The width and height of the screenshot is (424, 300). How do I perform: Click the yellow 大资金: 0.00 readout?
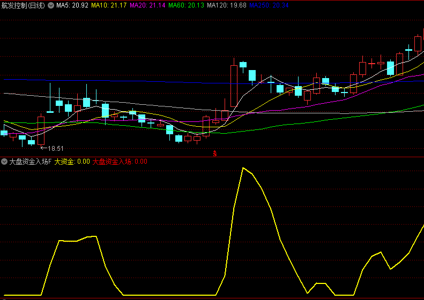pos(72,161)
